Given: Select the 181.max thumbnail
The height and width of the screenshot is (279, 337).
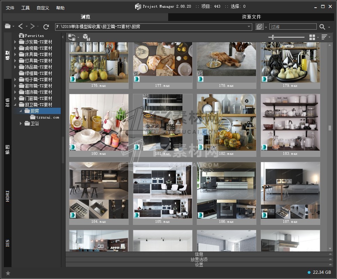Looking at the screenshot, I should (x=162, y=122).
